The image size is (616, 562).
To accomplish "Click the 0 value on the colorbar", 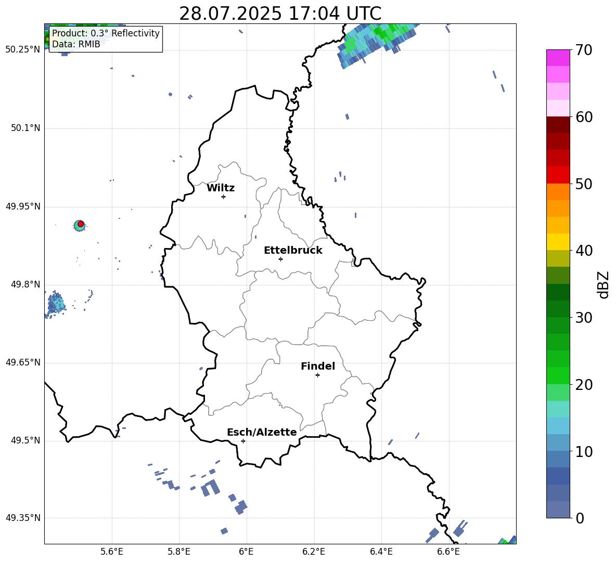I will [580, 518].
